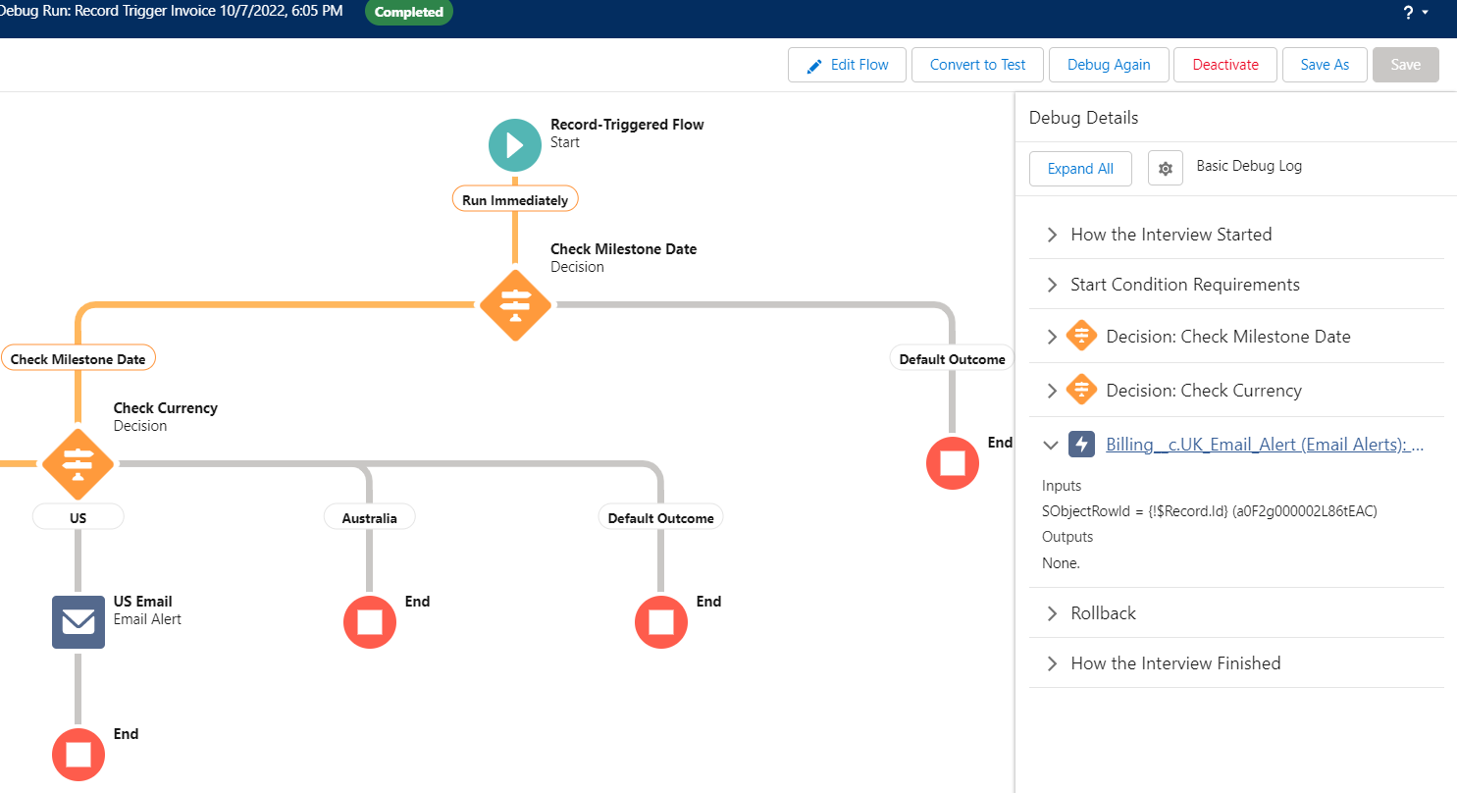The height and width of the screenshot is (793, 1457).
Task: Open the US Email alert envelope node
Action: point(78,621)
